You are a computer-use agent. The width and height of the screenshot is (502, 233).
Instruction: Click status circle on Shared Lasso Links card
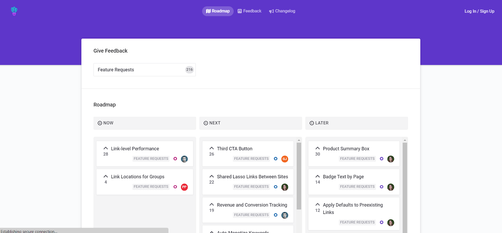click(276, 187)
